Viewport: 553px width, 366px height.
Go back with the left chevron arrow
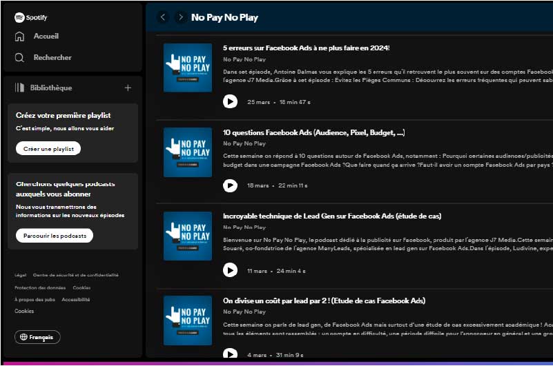pos(162,17)
